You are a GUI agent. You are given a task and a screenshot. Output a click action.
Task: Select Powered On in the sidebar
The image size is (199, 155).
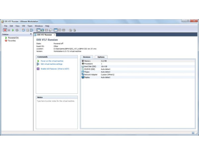point(13,38)
